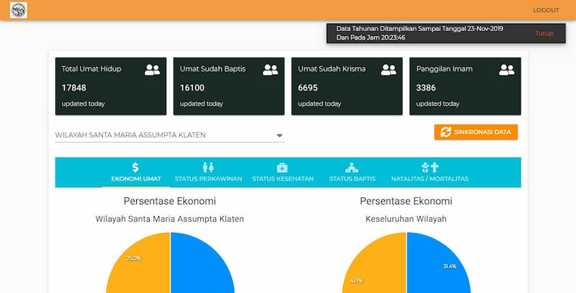This screenshot has height=293, width=576.
Task: Click people icon on Umat Sudah Krisma card
Action: (x=388, y=70)
